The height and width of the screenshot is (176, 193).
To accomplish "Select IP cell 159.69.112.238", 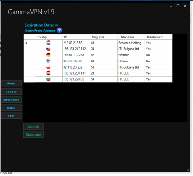I will click(x=76, y=55).
